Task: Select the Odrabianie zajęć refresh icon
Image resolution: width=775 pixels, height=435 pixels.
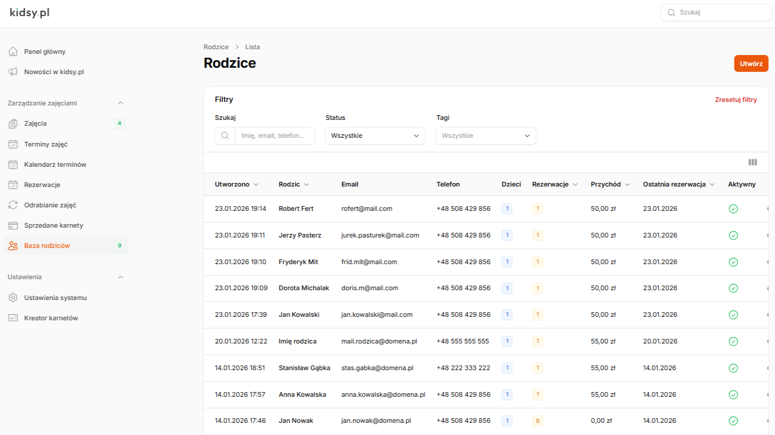Action: coord(13,204)
